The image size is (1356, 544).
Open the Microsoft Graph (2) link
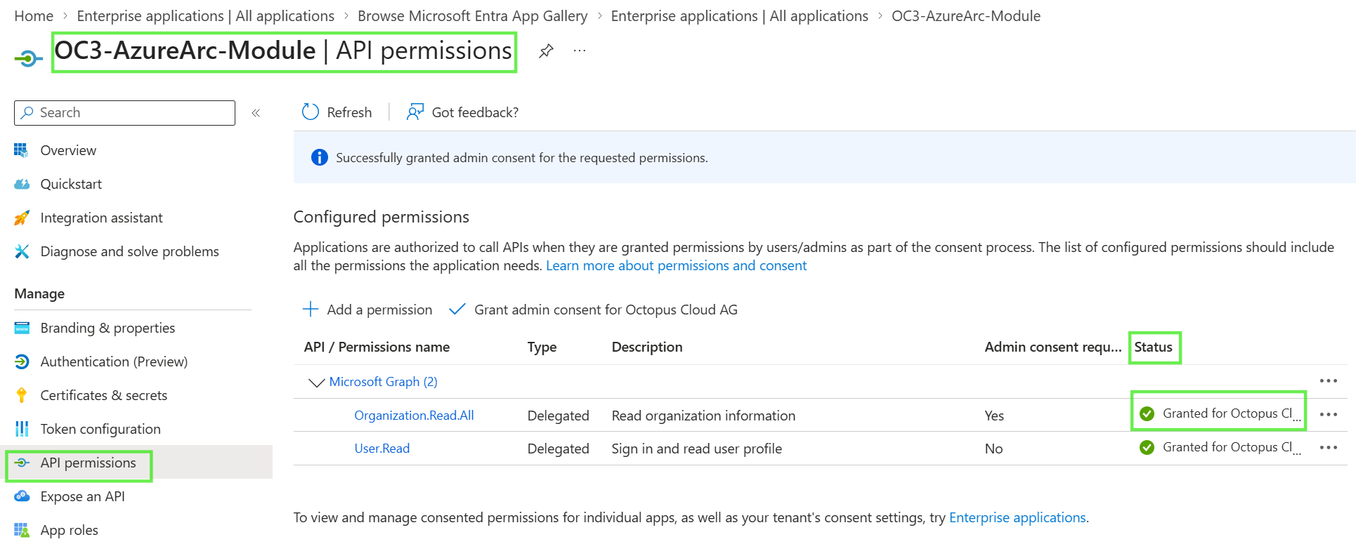click(x=383, y=382)
